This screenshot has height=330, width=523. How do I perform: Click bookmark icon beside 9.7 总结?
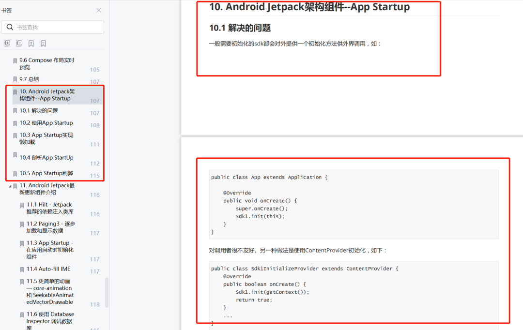click(15, 79)
